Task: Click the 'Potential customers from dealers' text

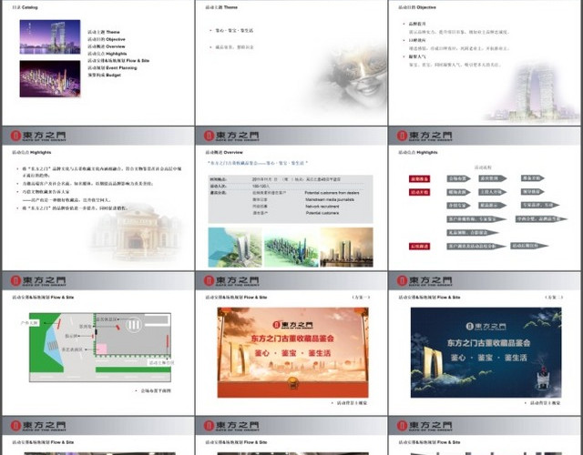Action: pyautogui.click(x=332, y=193)
